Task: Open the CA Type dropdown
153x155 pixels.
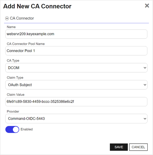Action: coord(76,68)
